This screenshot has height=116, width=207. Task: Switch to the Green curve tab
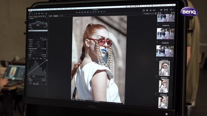tap(41, 58)
